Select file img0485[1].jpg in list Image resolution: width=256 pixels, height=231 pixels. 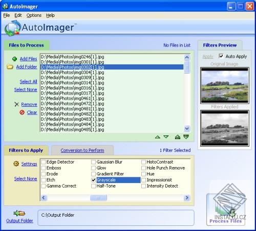point(112,129)
